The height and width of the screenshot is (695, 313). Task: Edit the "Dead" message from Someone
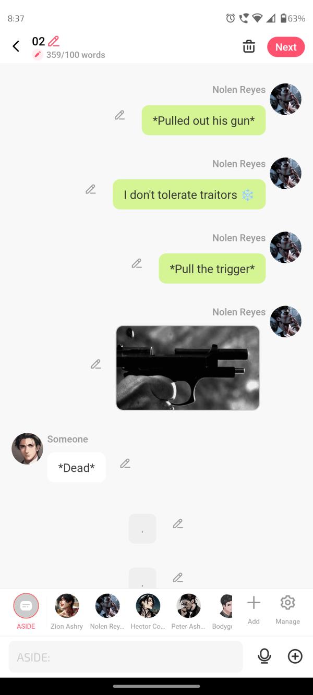pyautogui.click(x=125, y=463)
